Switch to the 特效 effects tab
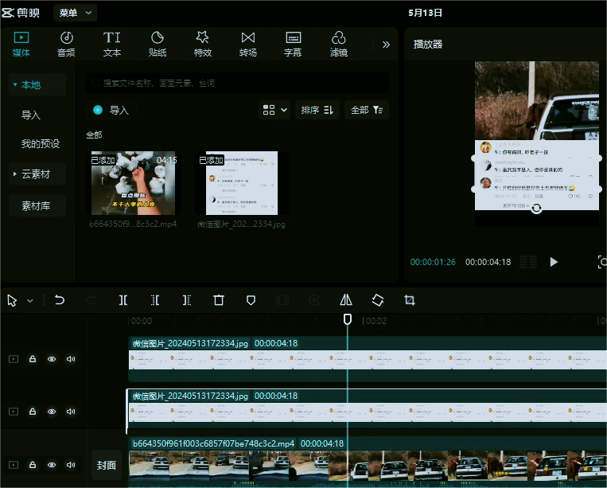 point(203,44)
